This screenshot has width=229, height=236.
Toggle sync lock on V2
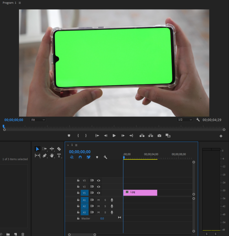click(92, 186)
